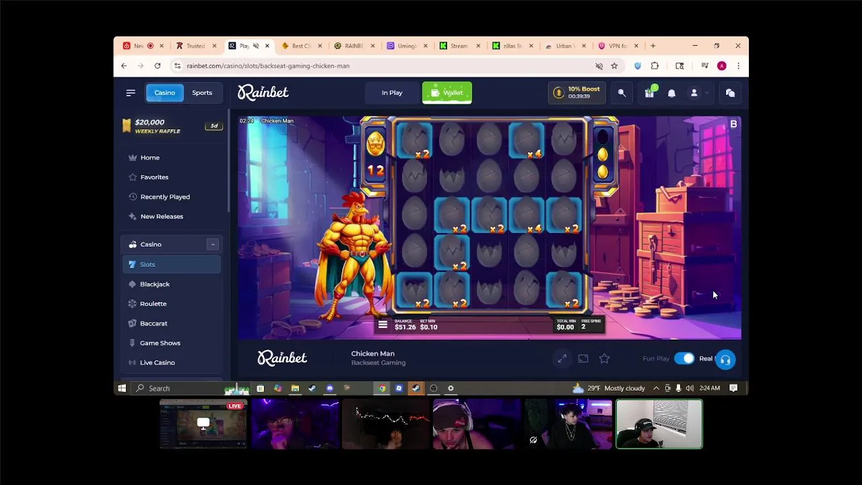Click the Backseat Gaming B logo
This screenshot has height=485, width=862.
(733, 124)
